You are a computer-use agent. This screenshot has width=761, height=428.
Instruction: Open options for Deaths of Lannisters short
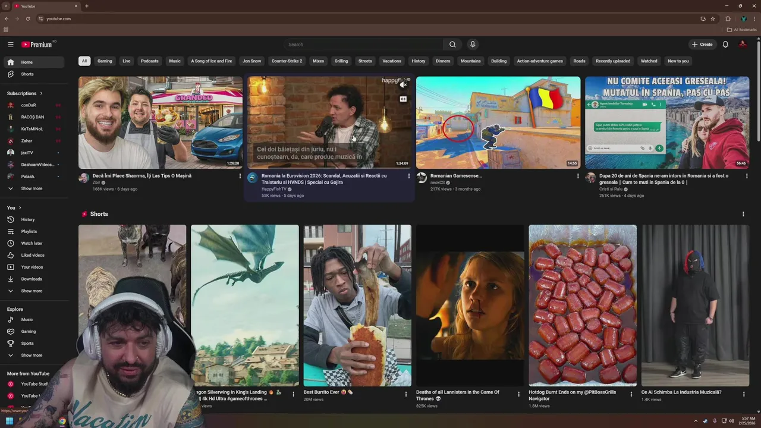click(x=518, y=394)
